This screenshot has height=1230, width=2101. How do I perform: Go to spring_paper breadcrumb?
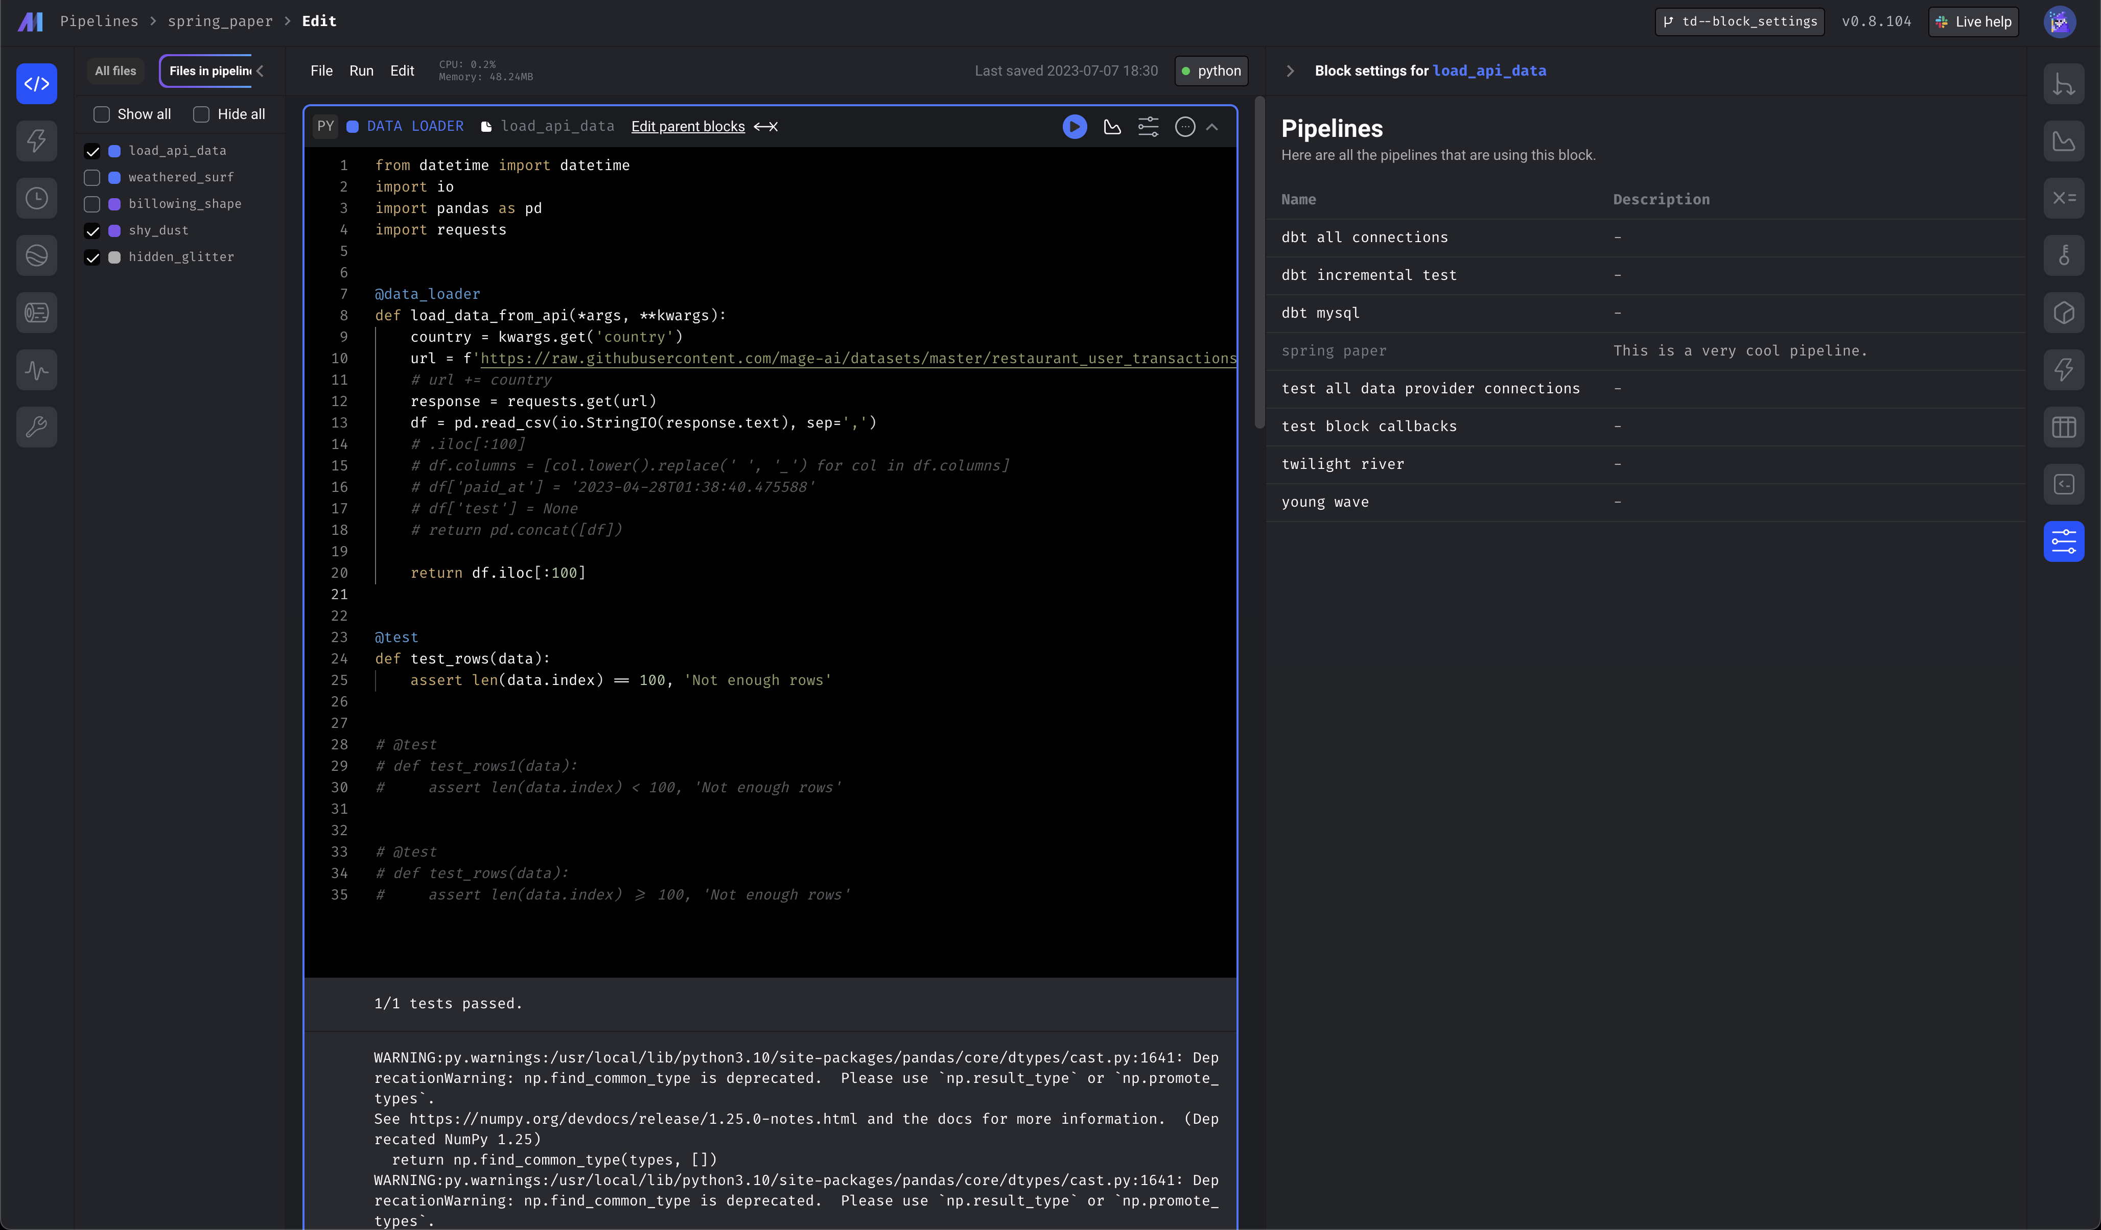coord(220,21)
